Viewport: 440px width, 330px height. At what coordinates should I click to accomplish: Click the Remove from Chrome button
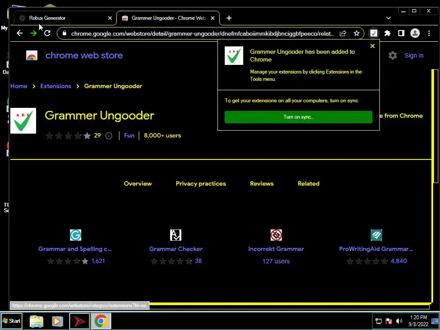pos(401,116)
